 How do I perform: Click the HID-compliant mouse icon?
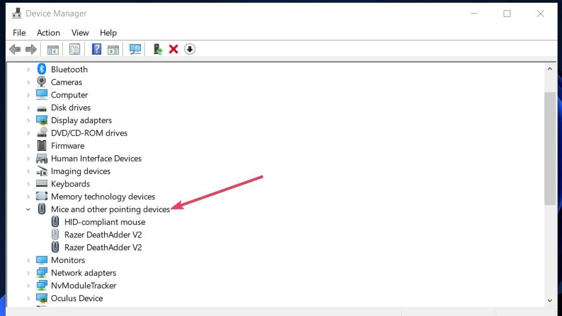pyautogui.click(x=55, y=222)
